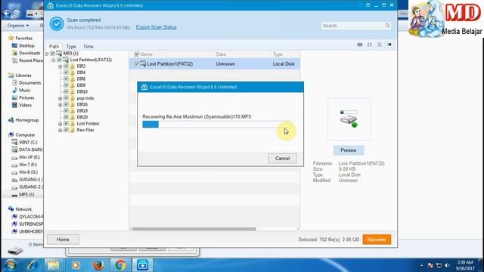Screen dimensions: 484x272
Task: Switch to the Type tab
Action: coord(71,46)
